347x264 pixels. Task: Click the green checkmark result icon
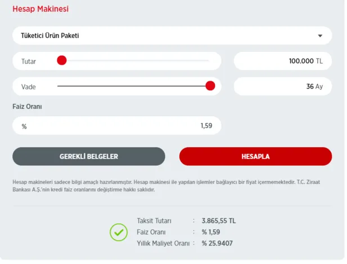point(119,232)
